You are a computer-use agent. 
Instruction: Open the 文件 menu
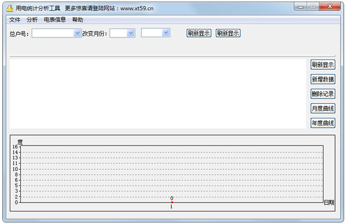[15, 20]
